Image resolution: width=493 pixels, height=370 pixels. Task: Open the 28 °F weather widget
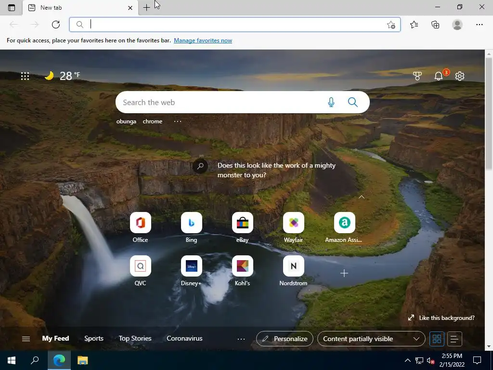click(x=62, y=76)
